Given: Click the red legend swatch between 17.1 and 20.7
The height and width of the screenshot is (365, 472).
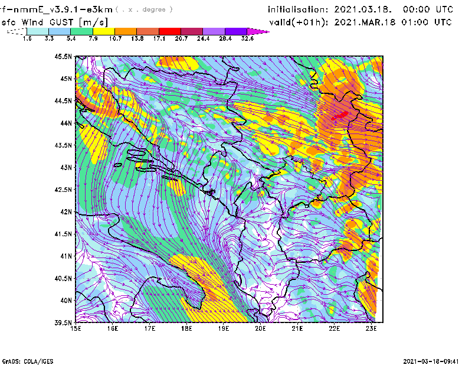Looking at the screenshot, I should (170, 31).
